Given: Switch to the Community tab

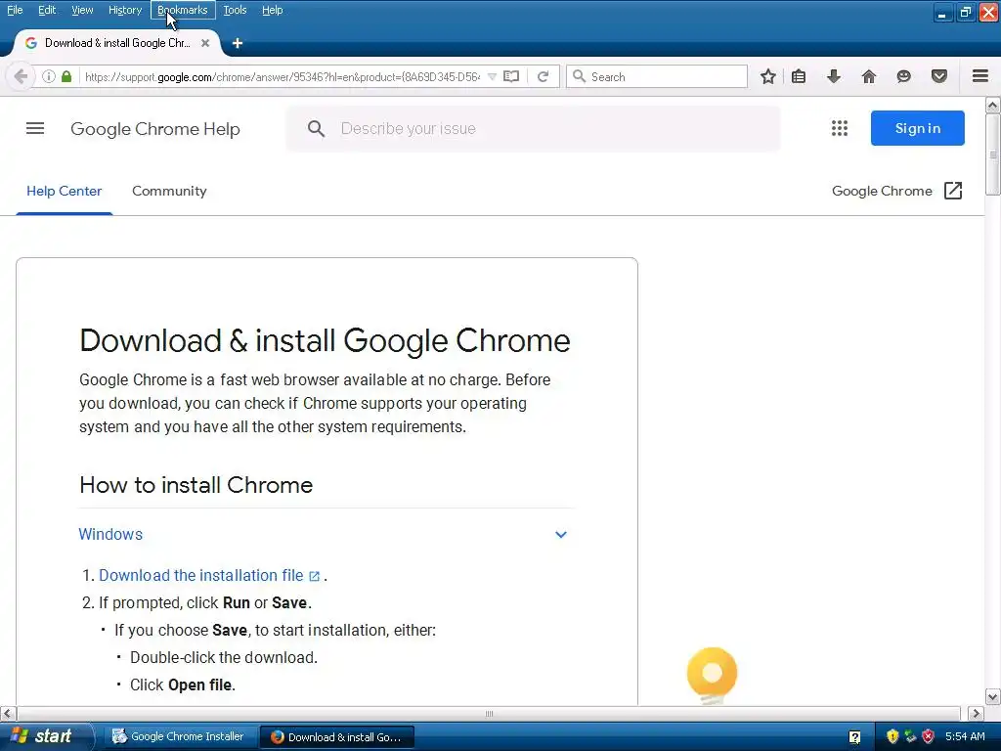Looking at the screenshot, I should tap(169, 191).
